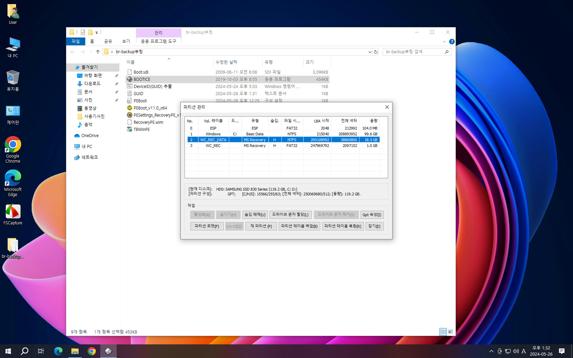Open the br-backup folder on desktop
Screen dimensions: 573x358
coord(13,248)
